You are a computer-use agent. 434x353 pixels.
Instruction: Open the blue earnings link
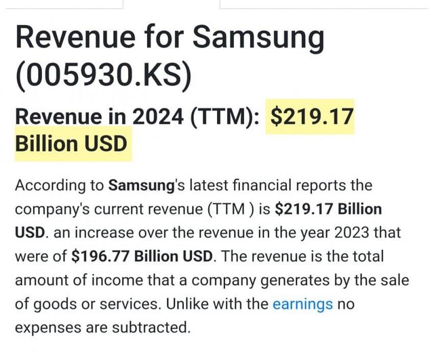(302, 304)
